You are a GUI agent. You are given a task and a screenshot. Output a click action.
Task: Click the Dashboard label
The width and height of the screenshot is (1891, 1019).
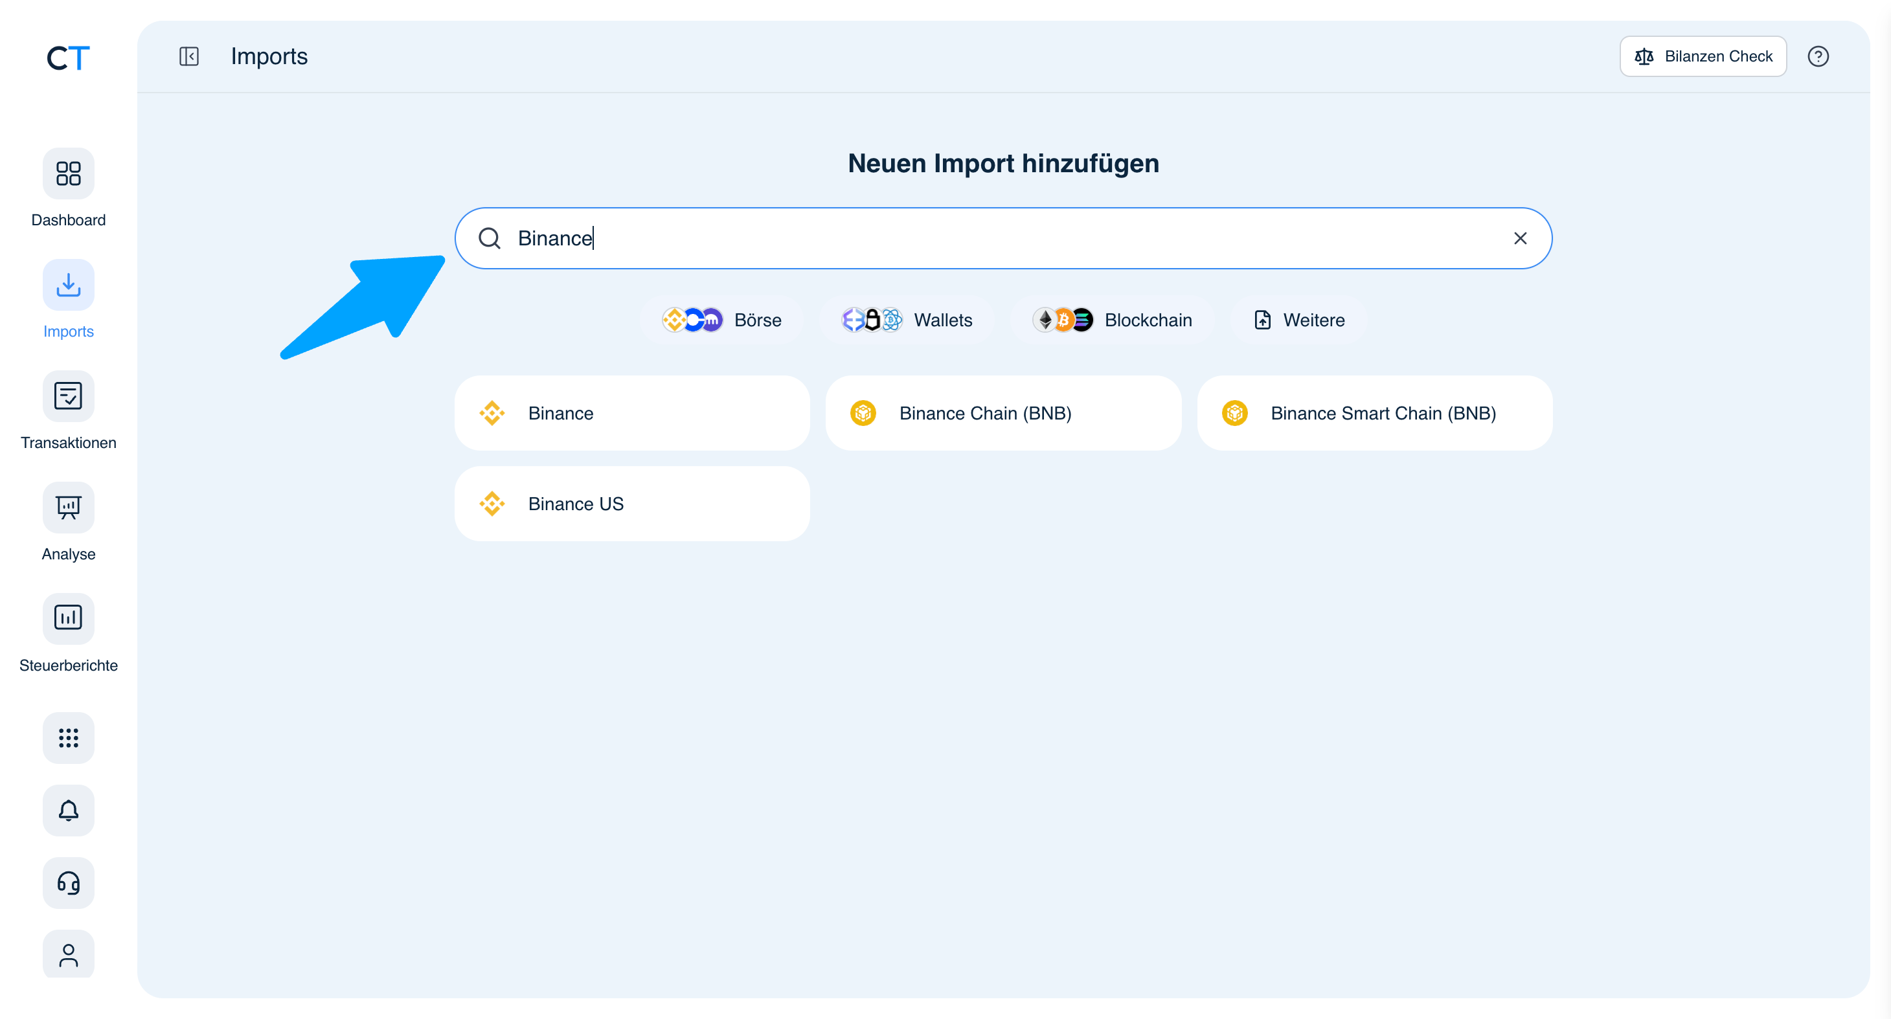point(68,220)
